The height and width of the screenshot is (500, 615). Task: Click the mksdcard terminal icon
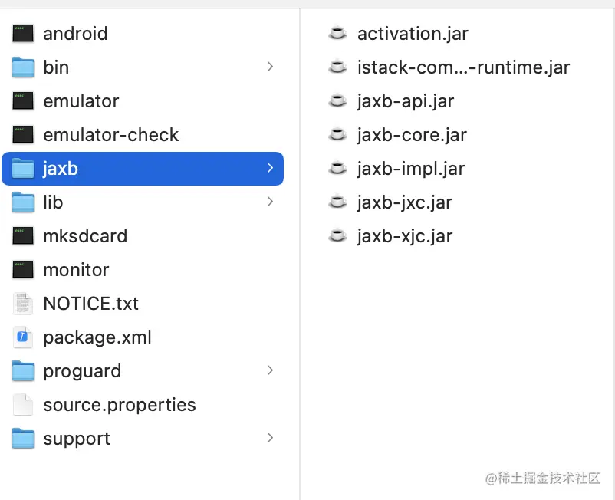23,236
